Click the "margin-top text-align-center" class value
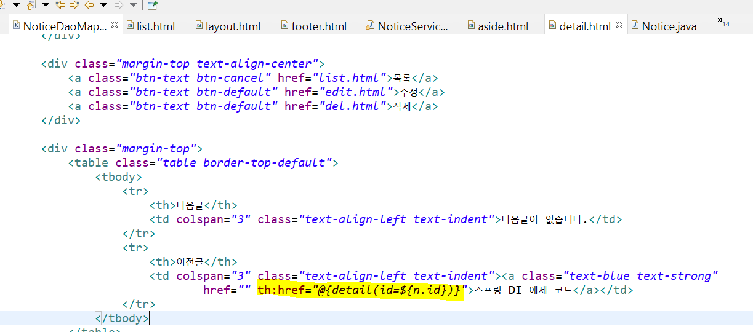 pyautogui.click(x=220, y=63)
